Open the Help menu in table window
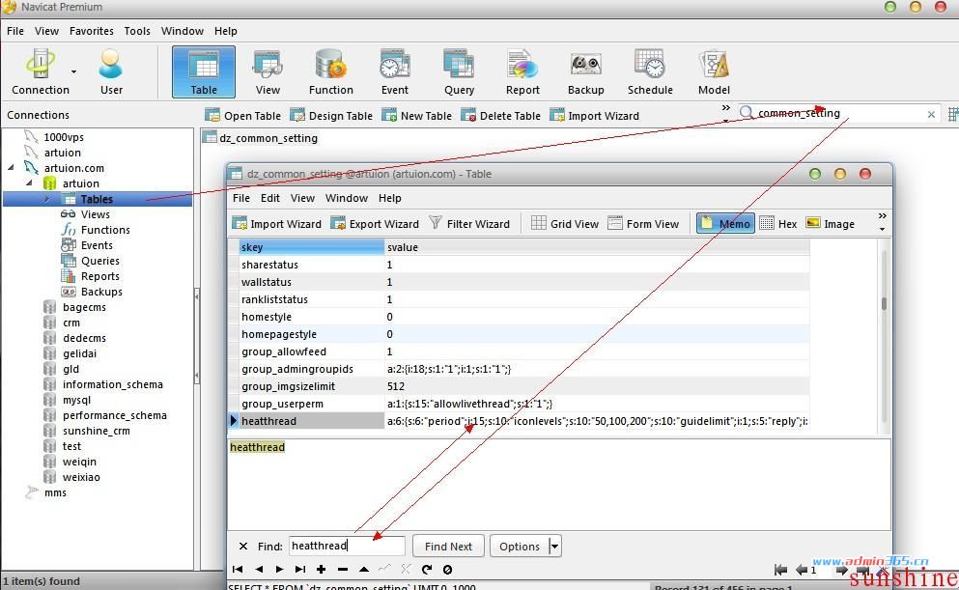Viewport: 959px width, 590px height. click(389, 198)
